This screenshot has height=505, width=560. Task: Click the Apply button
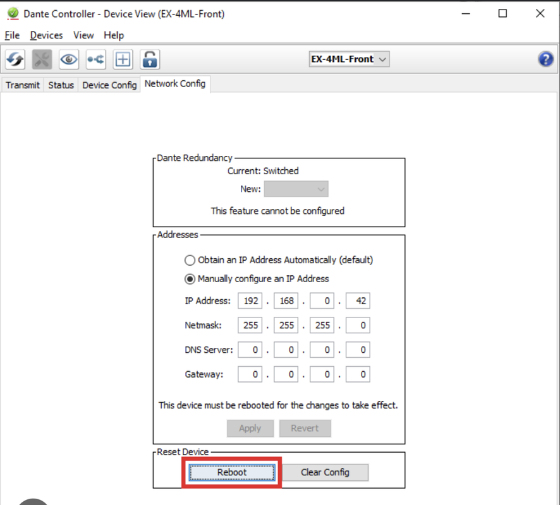250,428
